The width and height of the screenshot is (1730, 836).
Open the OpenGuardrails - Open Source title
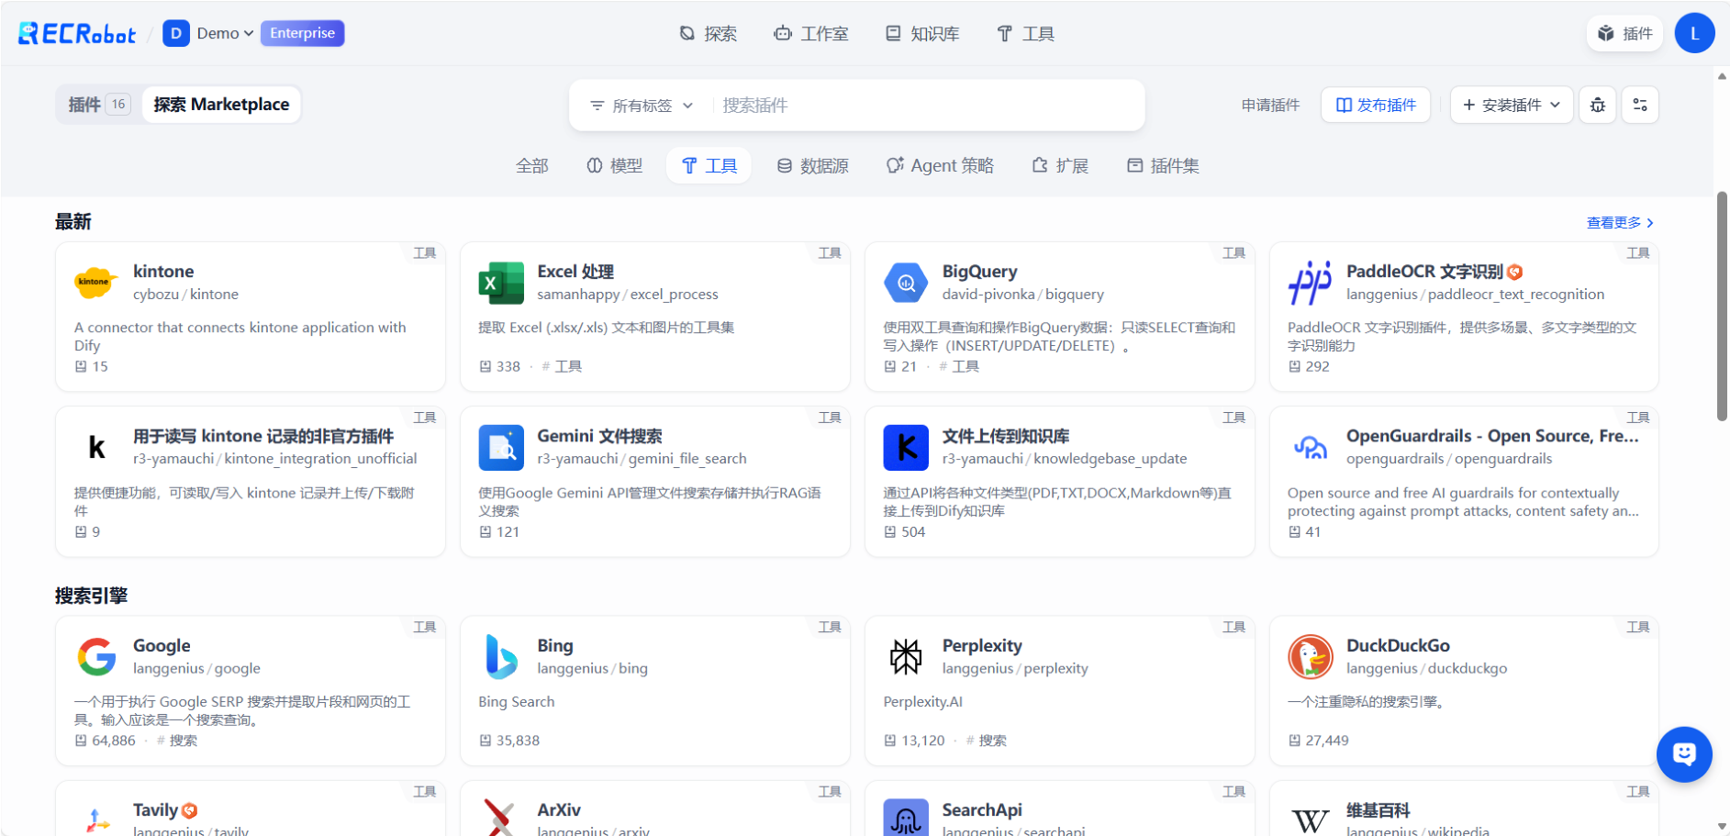point(1492,437)
